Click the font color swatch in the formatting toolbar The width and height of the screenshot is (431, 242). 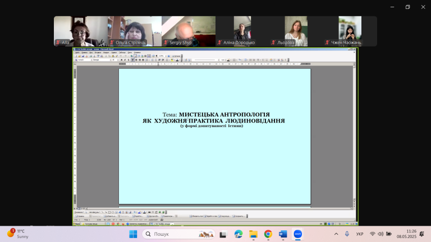[177, 60]
